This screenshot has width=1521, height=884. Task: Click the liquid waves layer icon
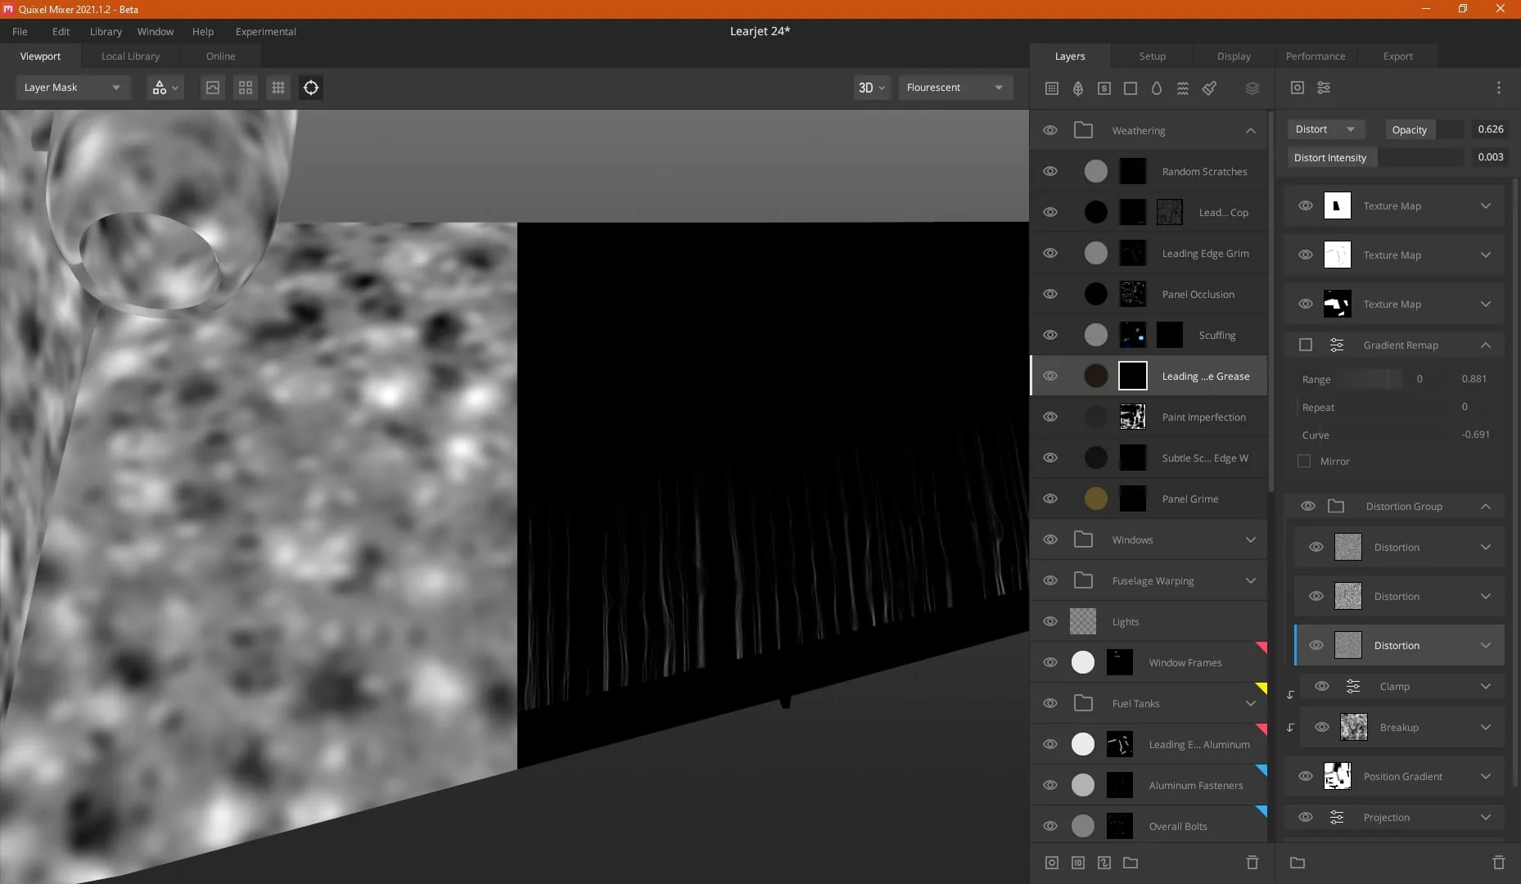(x=1183, y=88)
